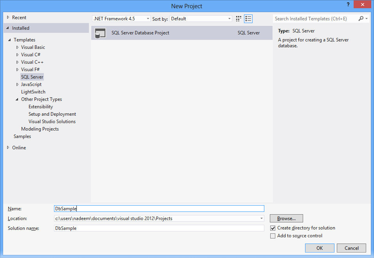Collapse the Templates tree node
Screen dimensions: 374x258
tap(9, 40)
